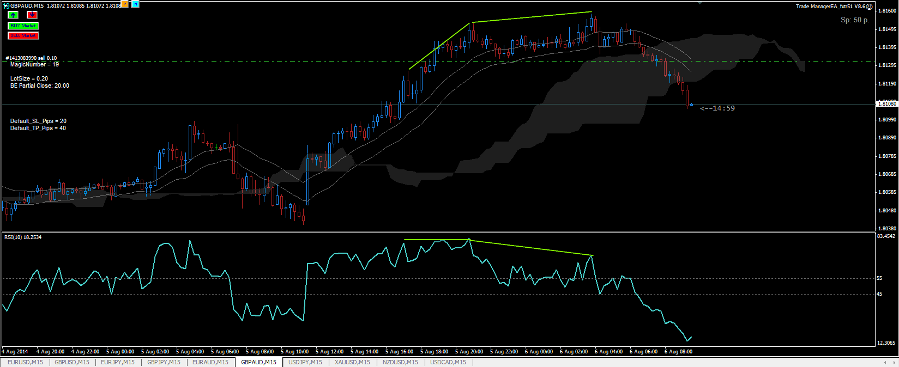Select the upper lime divergence trendline on price

532,17
